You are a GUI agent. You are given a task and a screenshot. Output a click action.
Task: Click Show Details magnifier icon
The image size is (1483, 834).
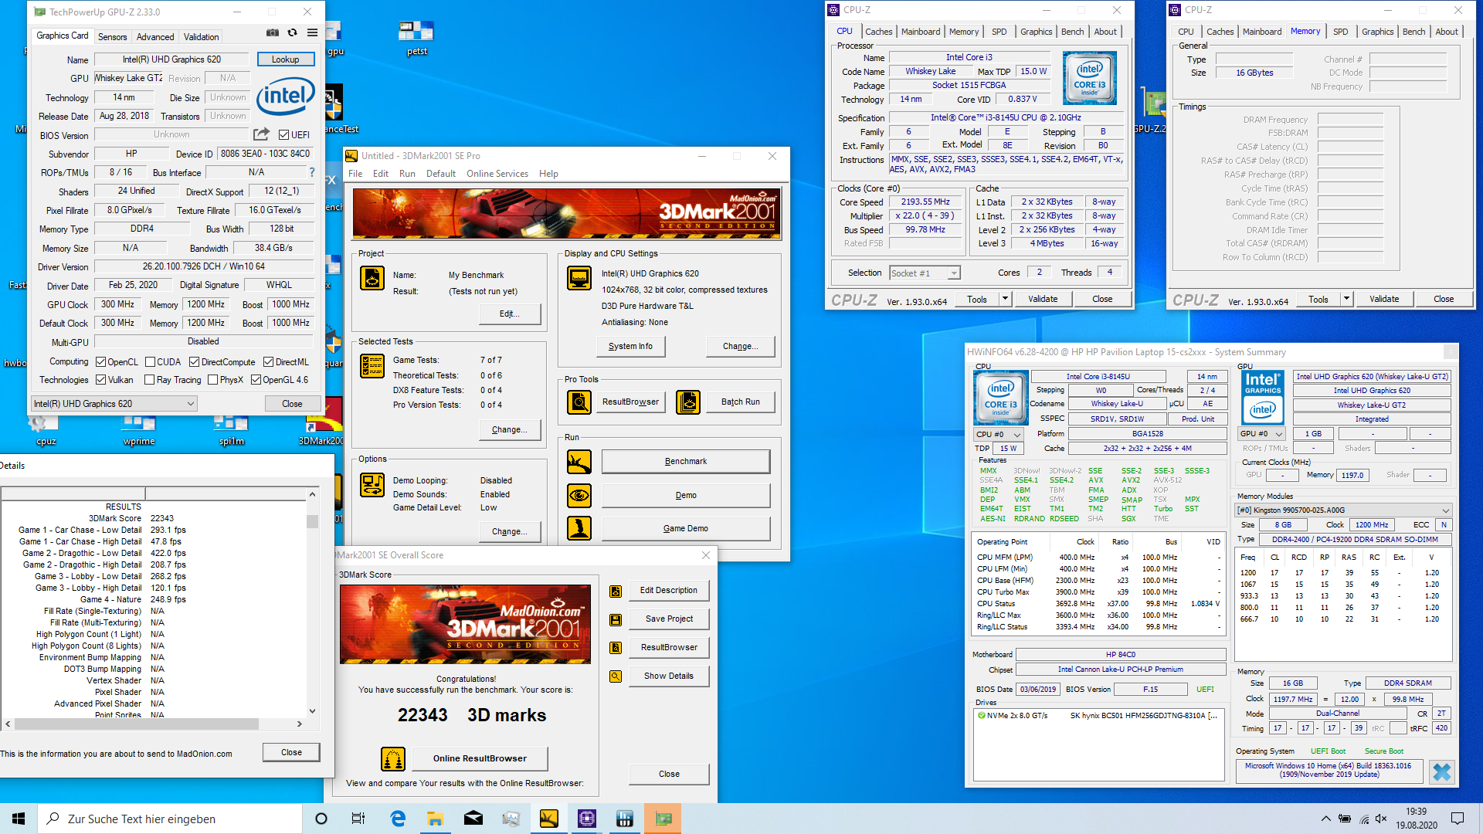(616, 676)
